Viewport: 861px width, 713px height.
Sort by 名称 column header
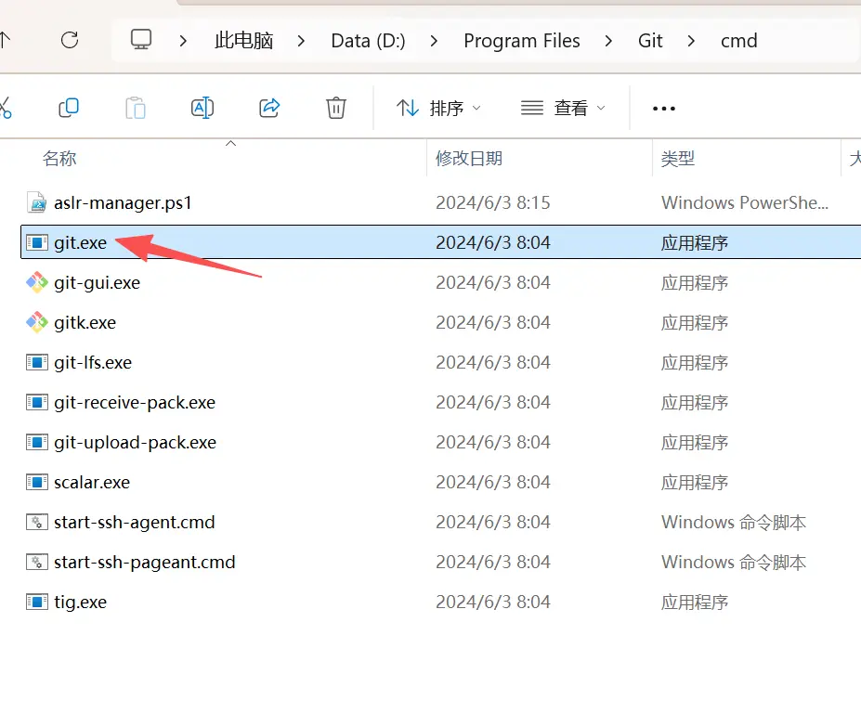(59, 159)
